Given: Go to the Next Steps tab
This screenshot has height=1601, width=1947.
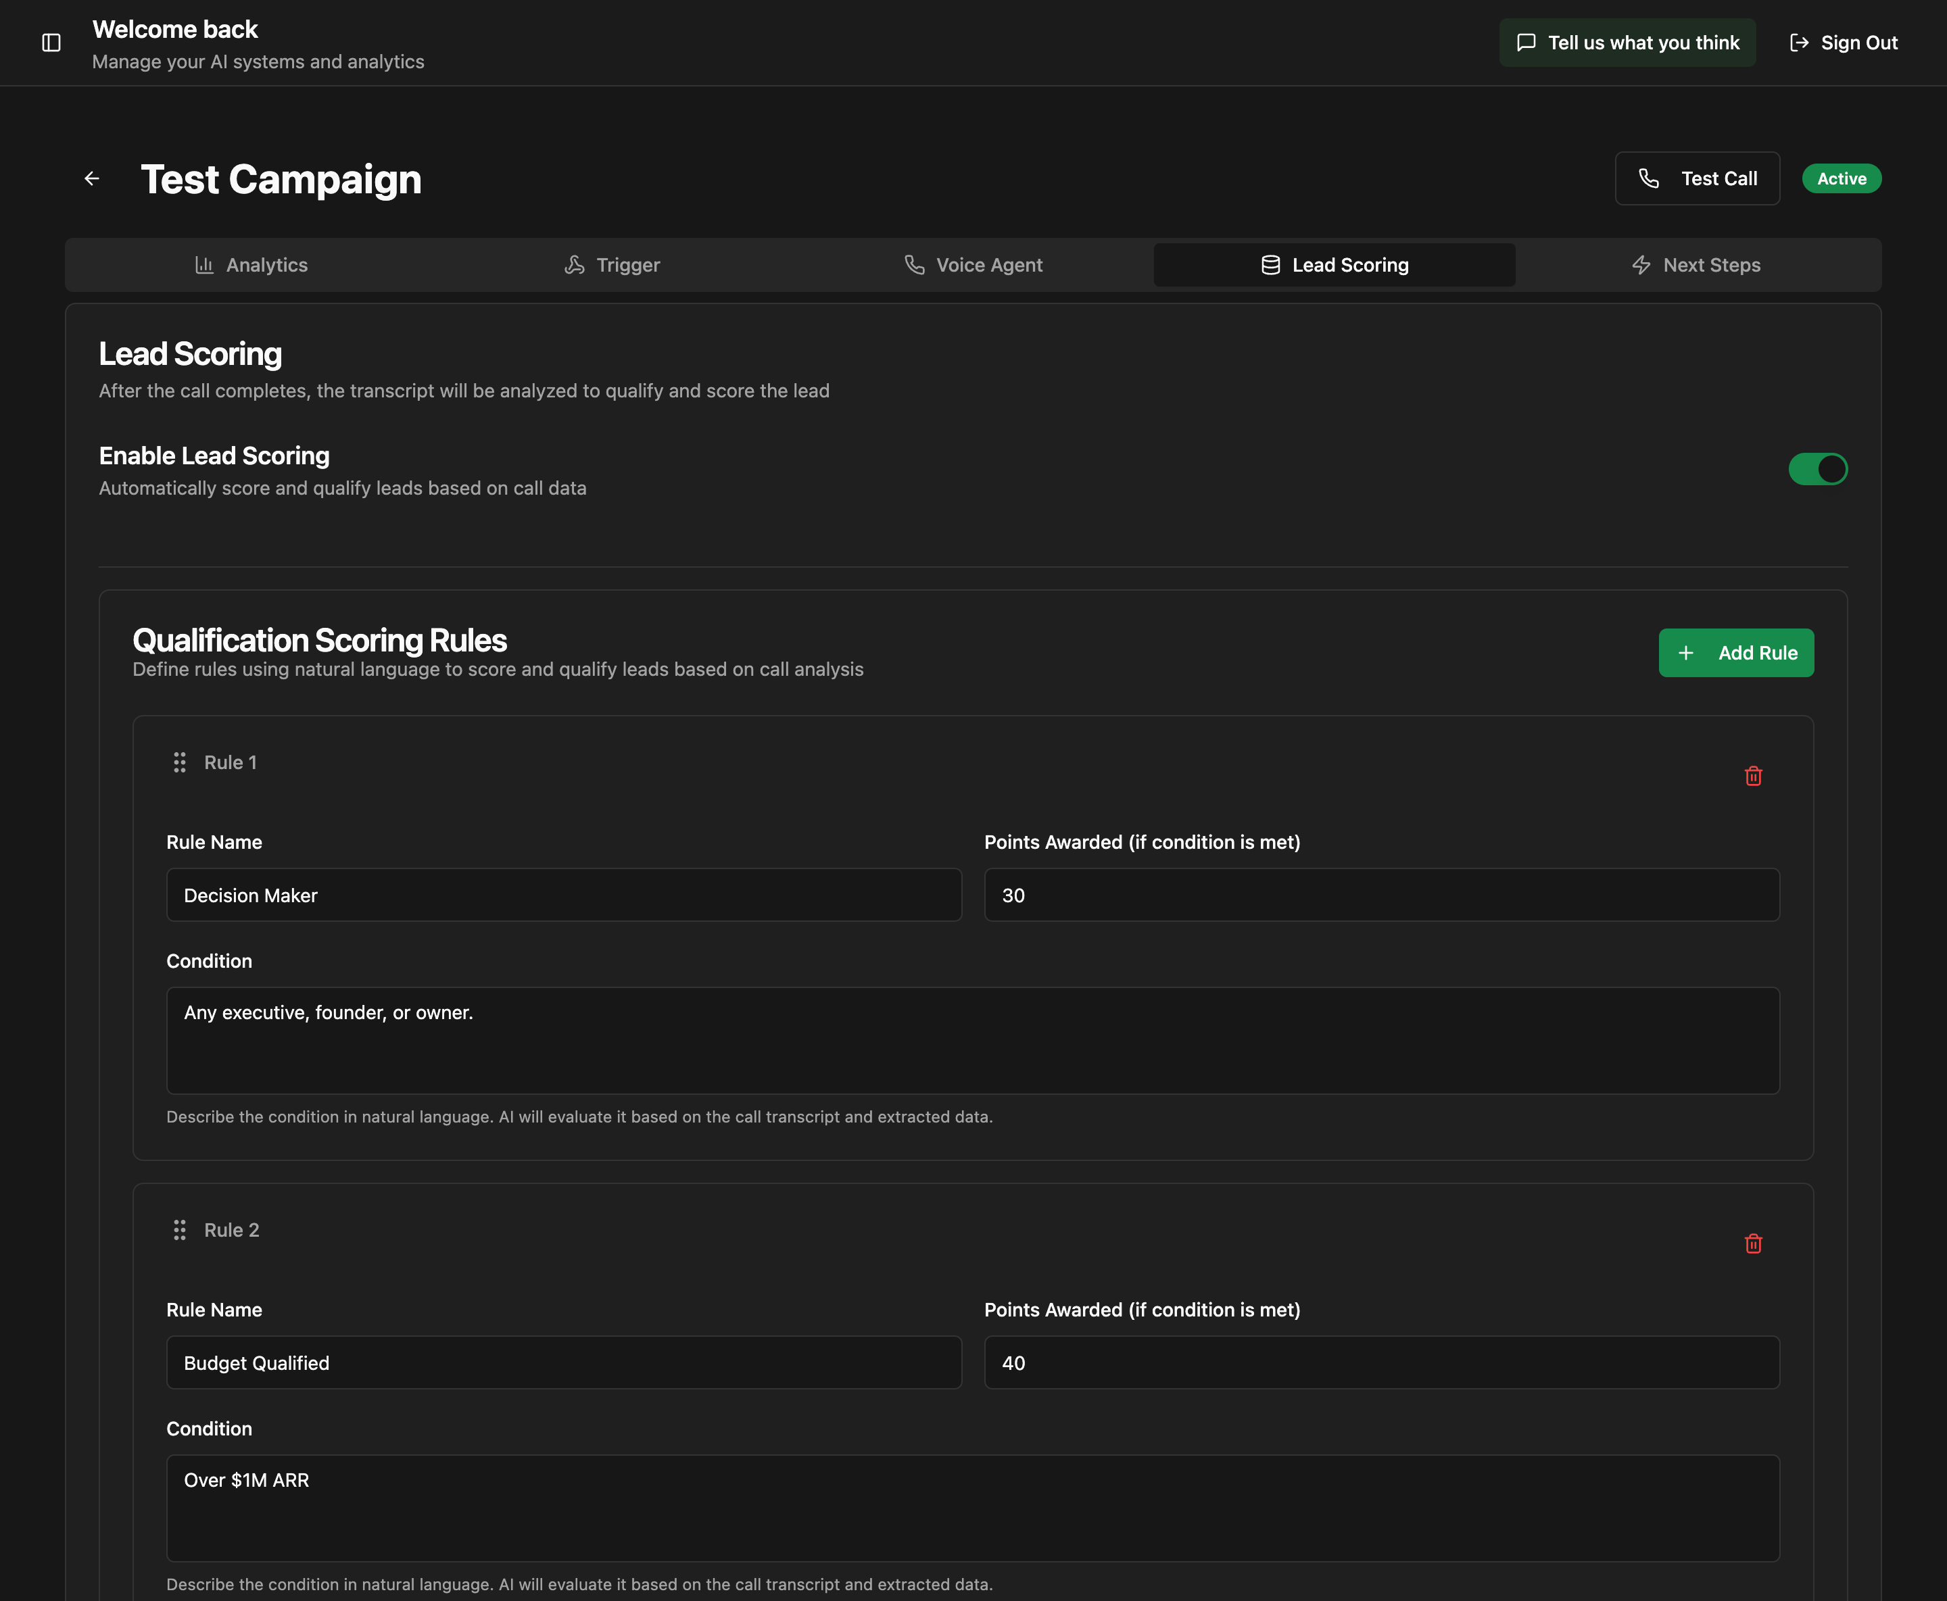Looking at the screenshot, I should pyautogui.click(x=1696, y=265).
